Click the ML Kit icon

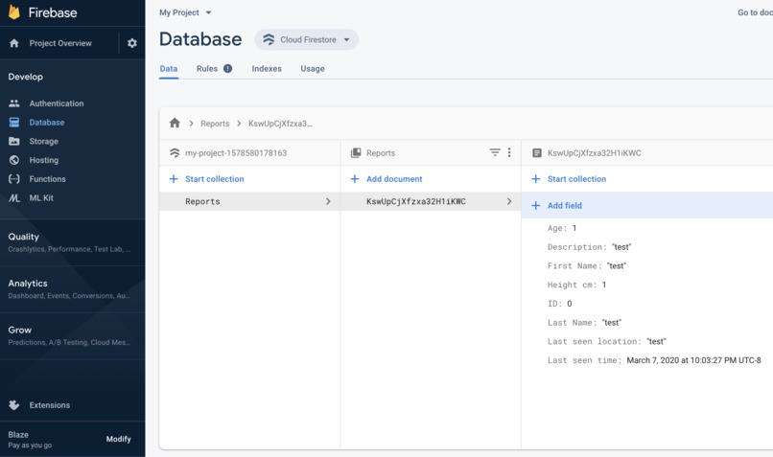(14, 198)
